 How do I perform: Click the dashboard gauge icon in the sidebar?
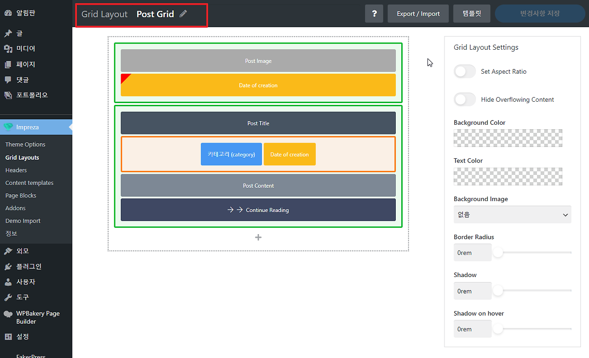[8, 13]
